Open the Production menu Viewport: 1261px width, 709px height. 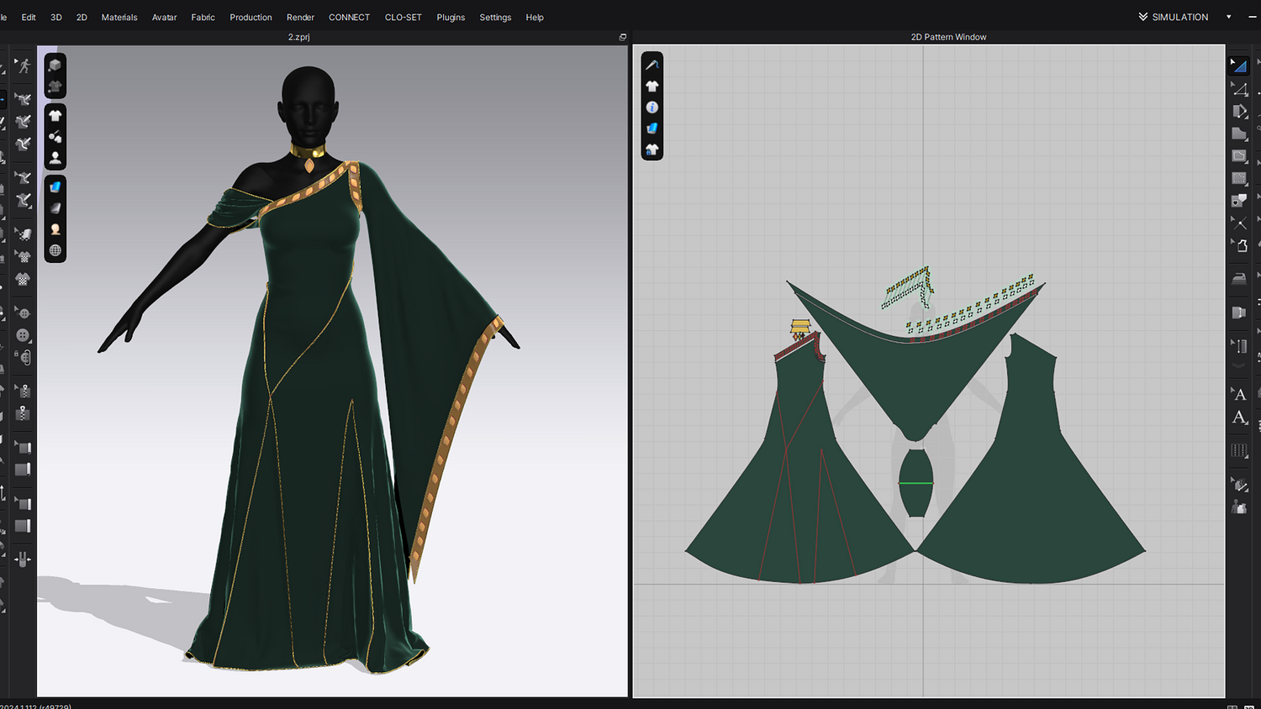coord(251,17)
